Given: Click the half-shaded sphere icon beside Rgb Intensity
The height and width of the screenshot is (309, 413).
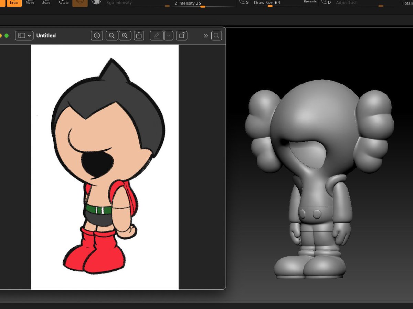Looking at the screenshot, I should (x=97, y=2).
